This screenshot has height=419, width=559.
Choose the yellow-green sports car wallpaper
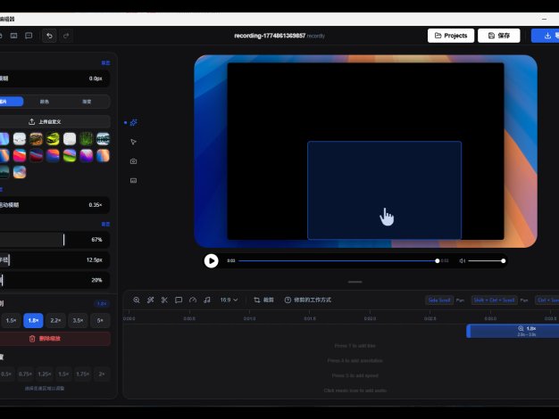53,139
